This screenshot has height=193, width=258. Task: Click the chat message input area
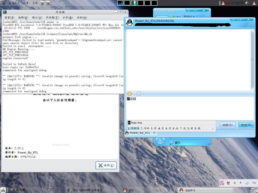[190, 108]
